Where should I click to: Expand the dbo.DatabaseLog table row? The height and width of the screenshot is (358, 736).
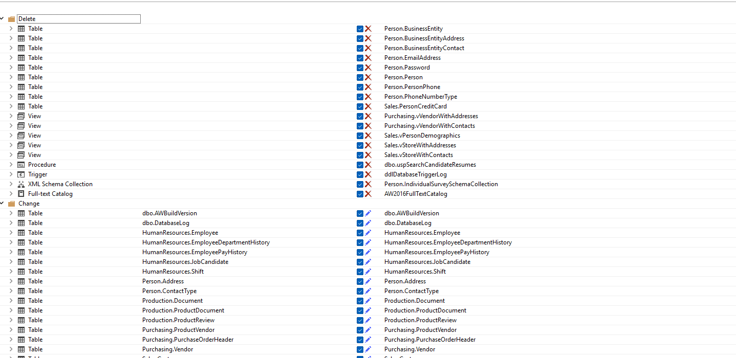(x=11, y=223)
